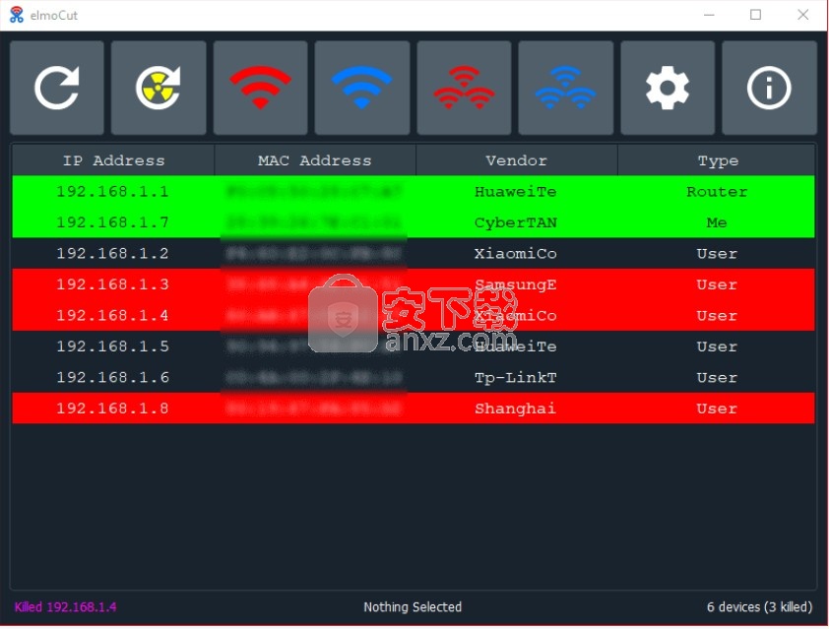Click the single blue wifi Unkill button
The image size is (829, 629).
pos(362,88)
